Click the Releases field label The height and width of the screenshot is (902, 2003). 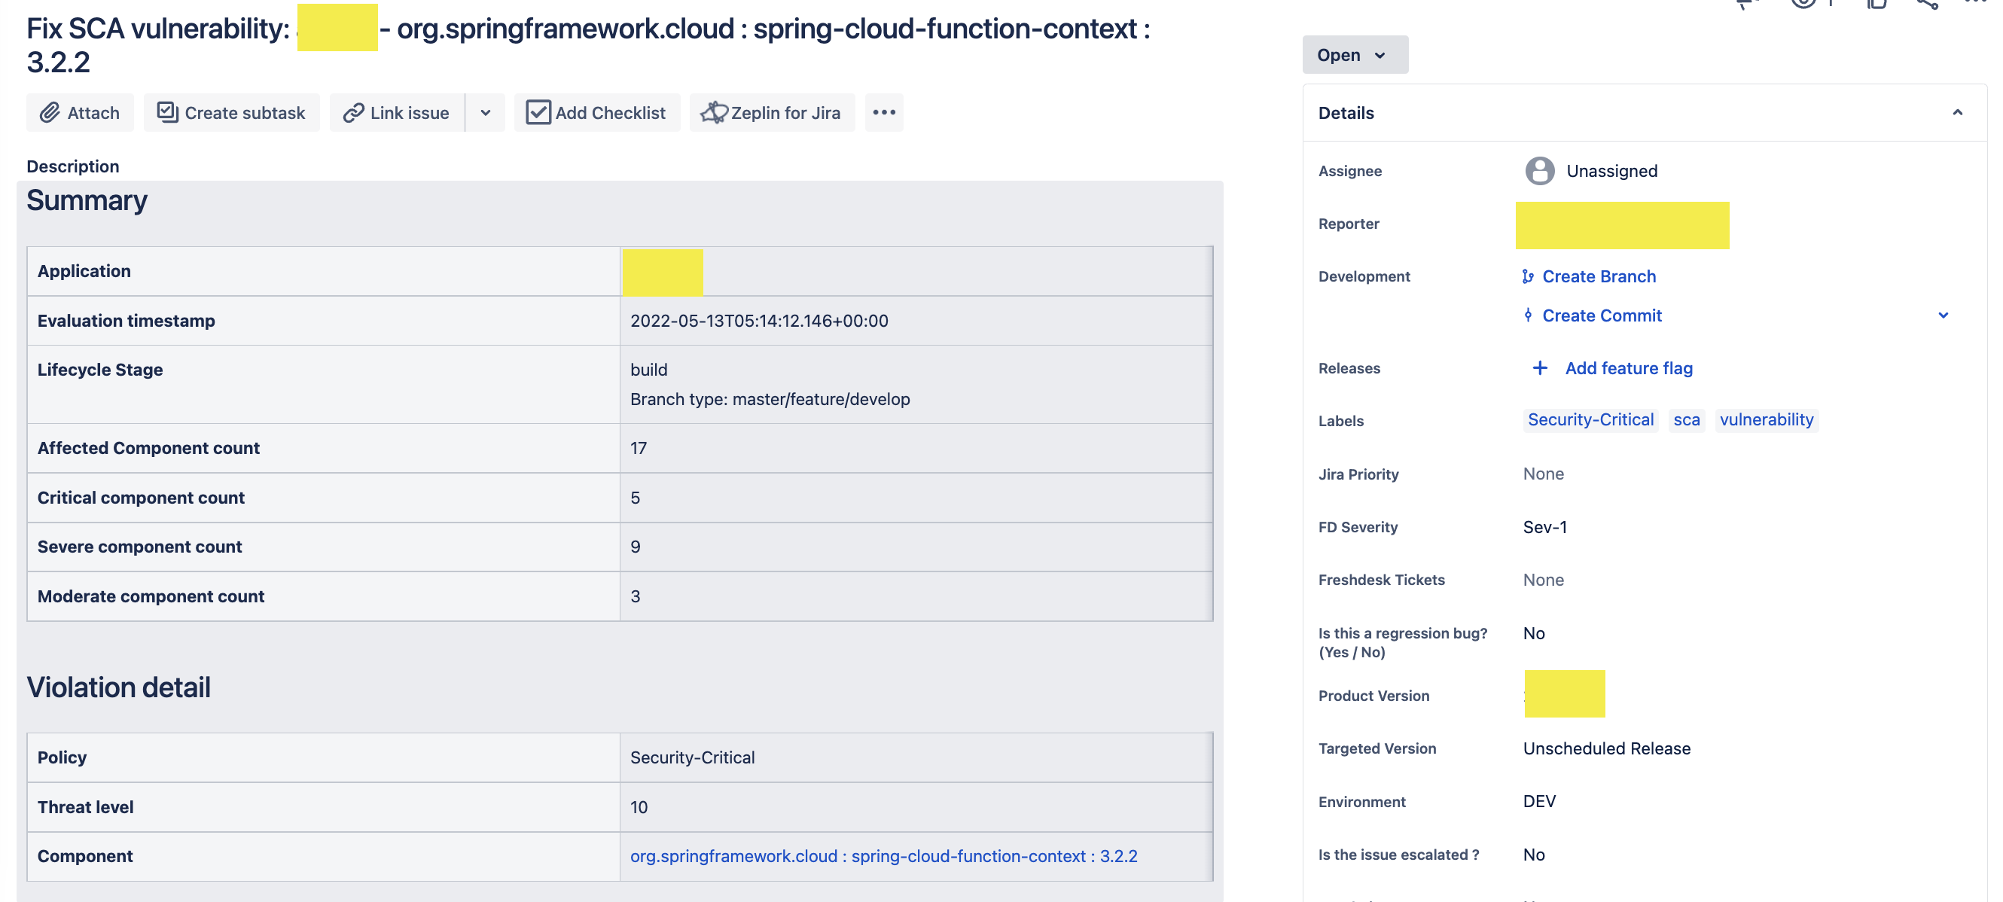click(1349, 369)
